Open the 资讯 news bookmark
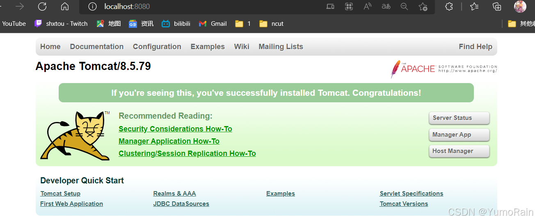535x221 pixels. pyautogui.click(x=141, y=24)
